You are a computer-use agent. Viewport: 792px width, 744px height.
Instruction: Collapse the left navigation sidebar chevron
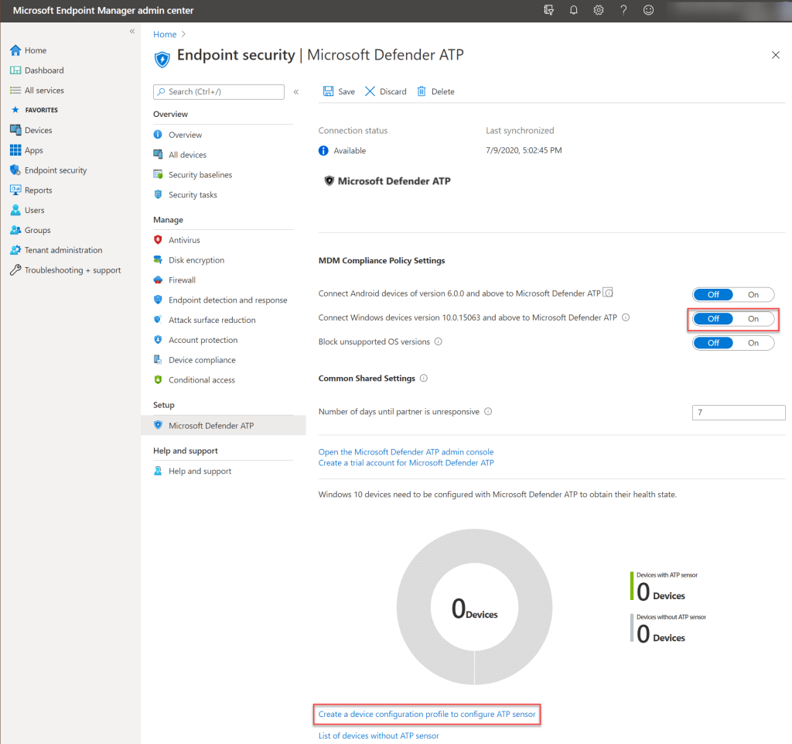click(x=132, y=31)
